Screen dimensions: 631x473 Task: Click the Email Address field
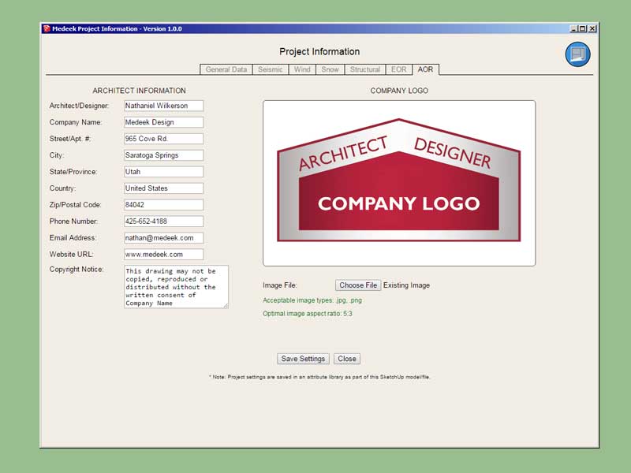click(x=163, y=238)
